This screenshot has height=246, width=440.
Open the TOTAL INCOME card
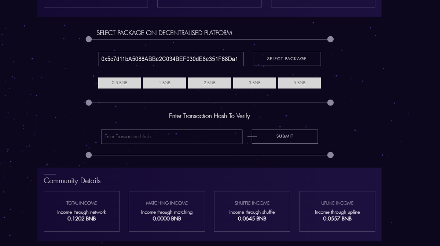pyautogui.click(x=81, y=211)
